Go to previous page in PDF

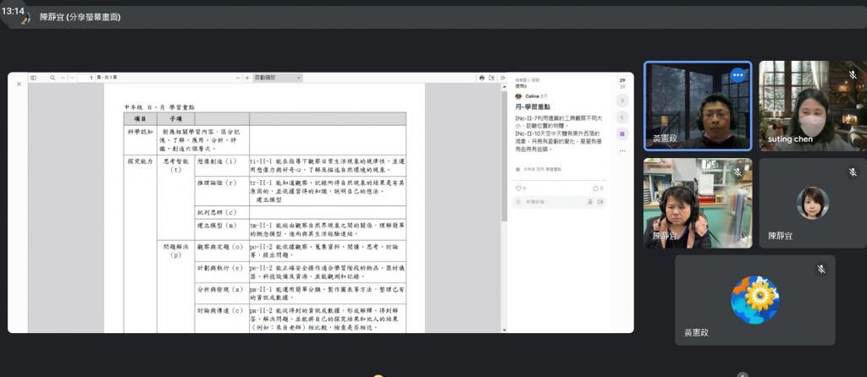pos(63,78)
